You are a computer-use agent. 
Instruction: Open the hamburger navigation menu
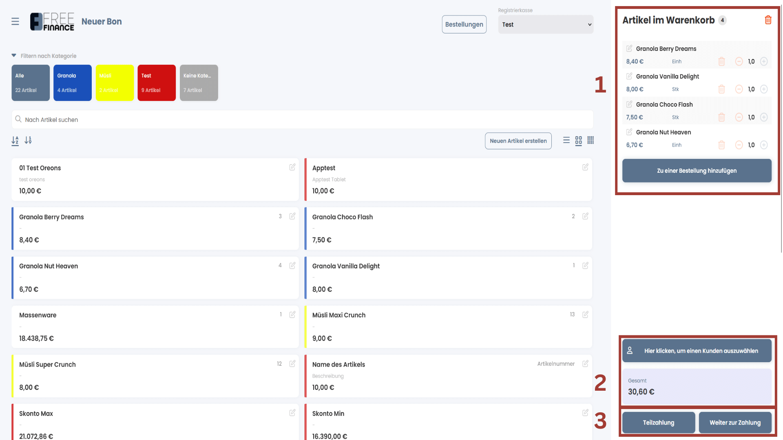tap(15, 21)
